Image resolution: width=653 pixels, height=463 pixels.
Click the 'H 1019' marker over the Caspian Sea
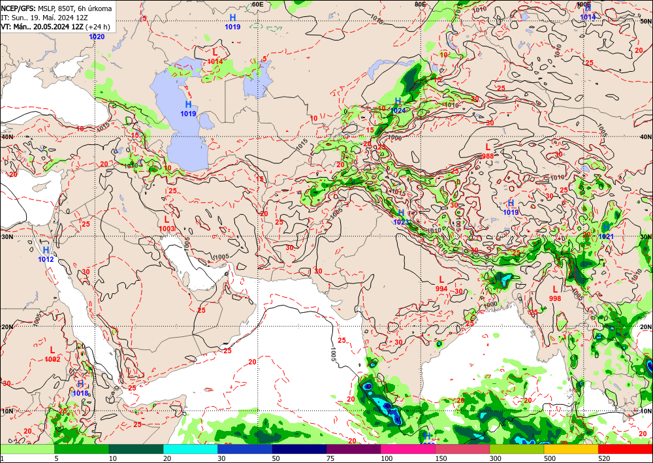188,108
